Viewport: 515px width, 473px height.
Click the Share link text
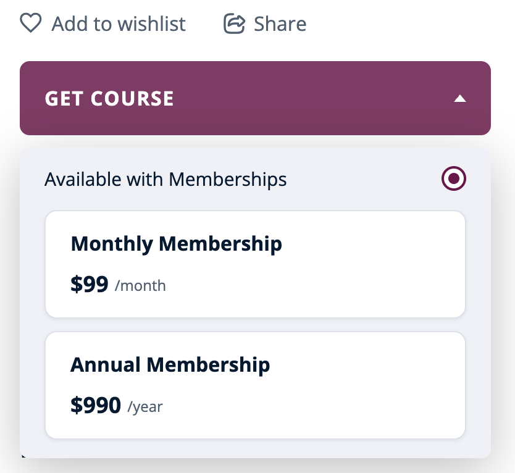[x=280, y=24]
